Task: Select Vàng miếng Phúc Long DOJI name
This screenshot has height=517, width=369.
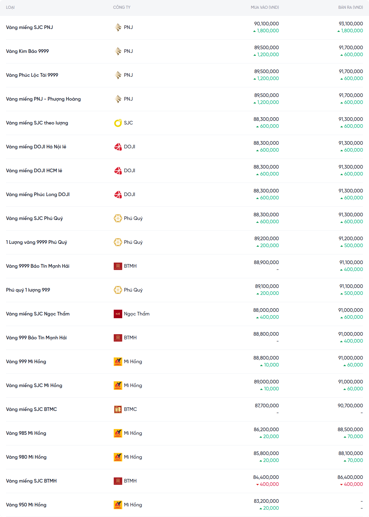Action: pyautogui.click(x=38, y=195)
